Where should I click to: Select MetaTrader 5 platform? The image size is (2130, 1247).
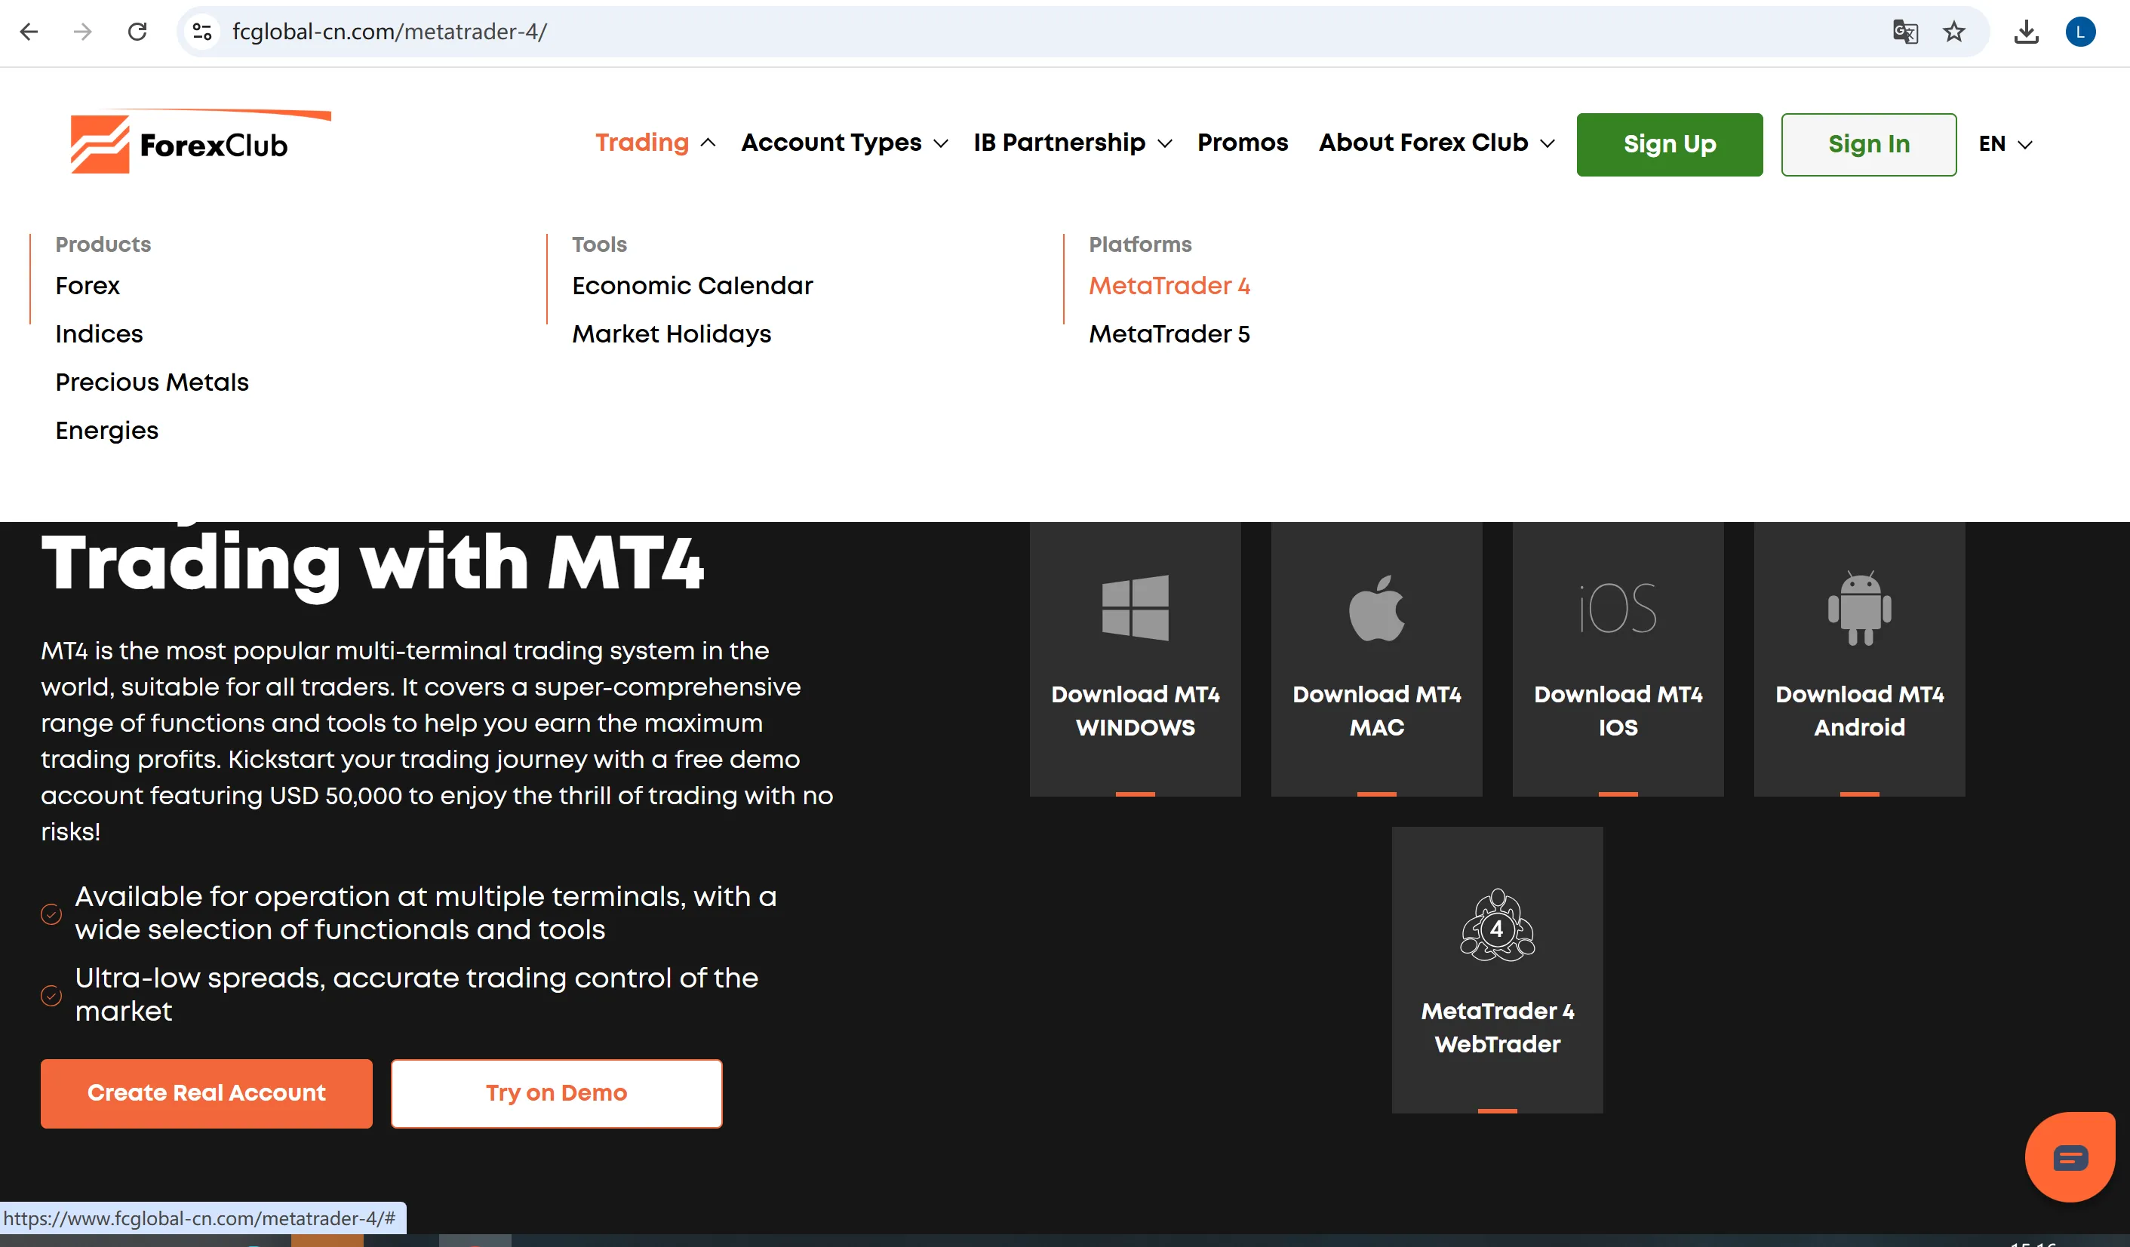click(x=1170, y=333)
